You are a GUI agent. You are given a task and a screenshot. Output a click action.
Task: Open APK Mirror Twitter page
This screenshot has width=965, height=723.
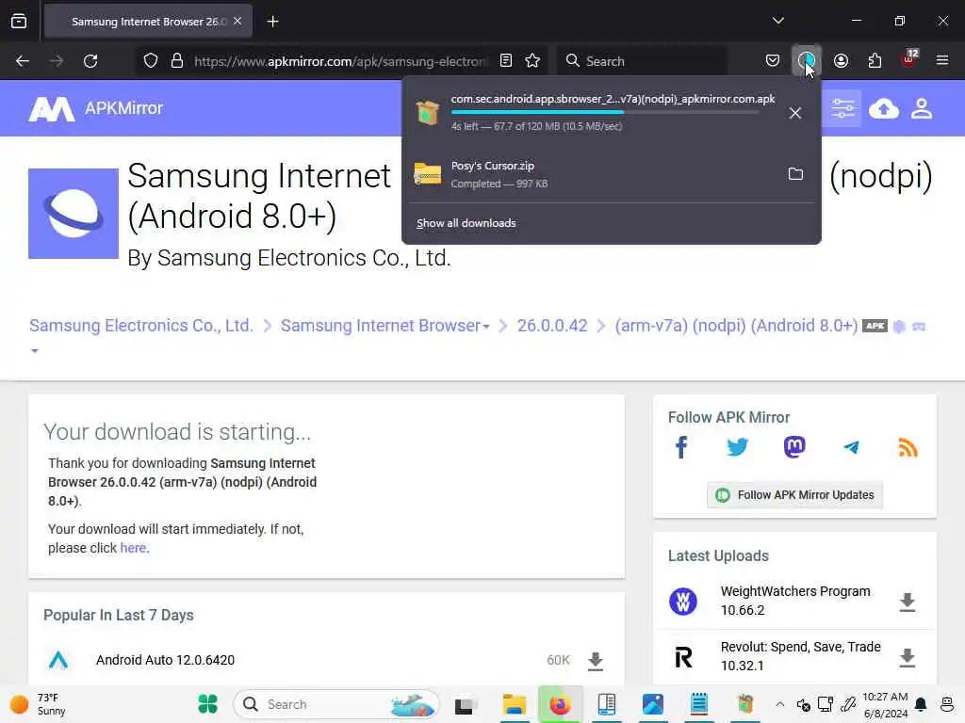pos(737,447)
